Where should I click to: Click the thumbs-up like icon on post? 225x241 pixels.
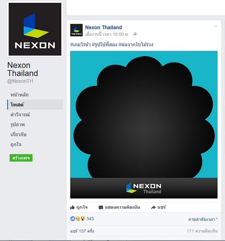tap(72, 207)
